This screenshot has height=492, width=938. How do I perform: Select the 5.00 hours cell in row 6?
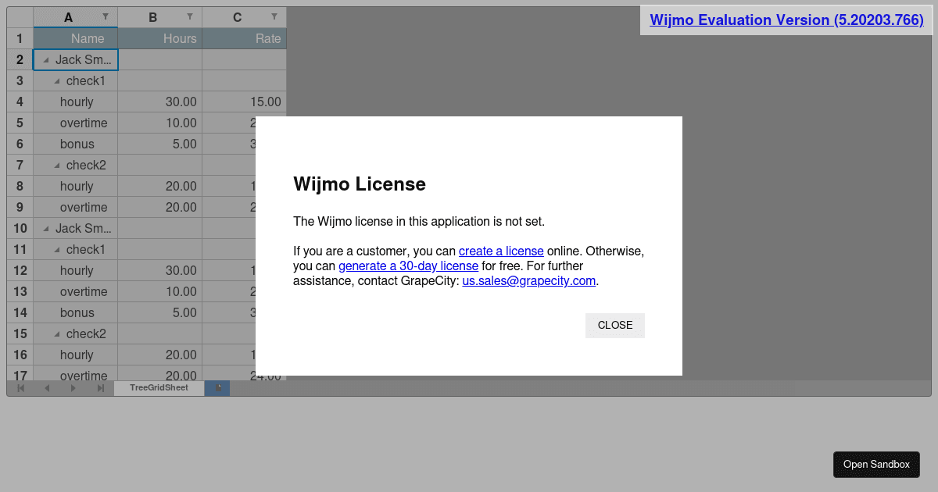point(160,144)
